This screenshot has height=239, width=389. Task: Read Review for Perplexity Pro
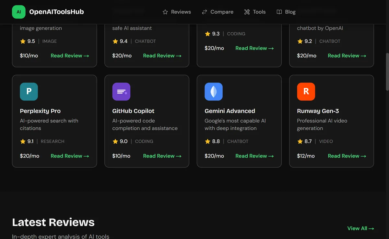[70, 156]
